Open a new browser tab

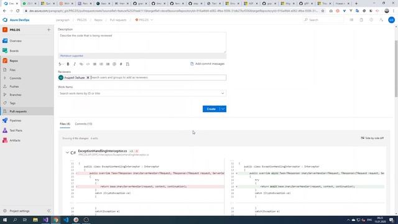click(356, 4)
